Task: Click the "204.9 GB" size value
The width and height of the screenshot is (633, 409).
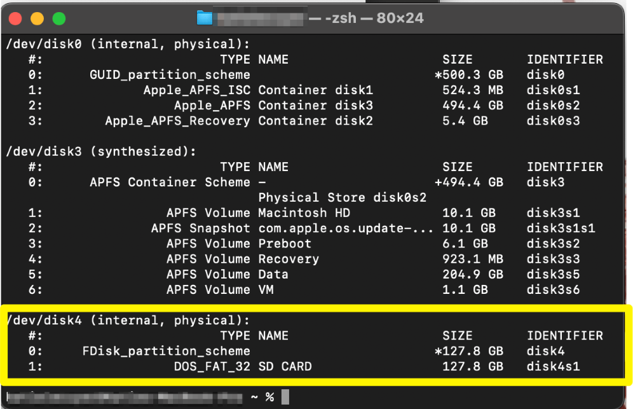Action: click(473, 274)
